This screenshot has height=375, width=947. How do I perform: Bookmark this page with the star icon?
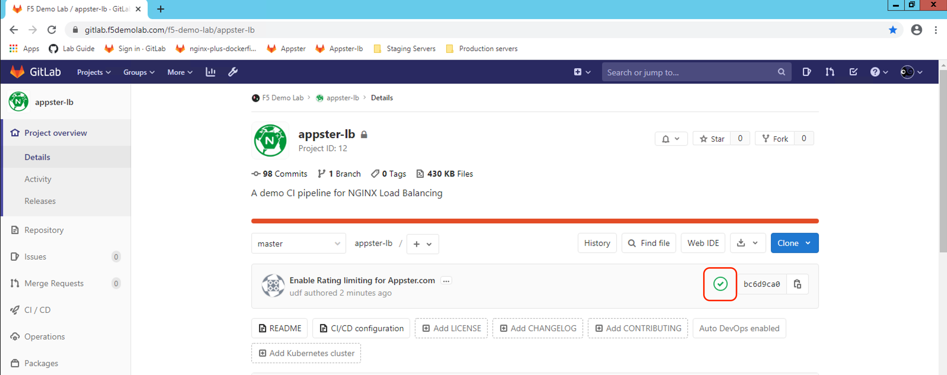pos(892,30)
